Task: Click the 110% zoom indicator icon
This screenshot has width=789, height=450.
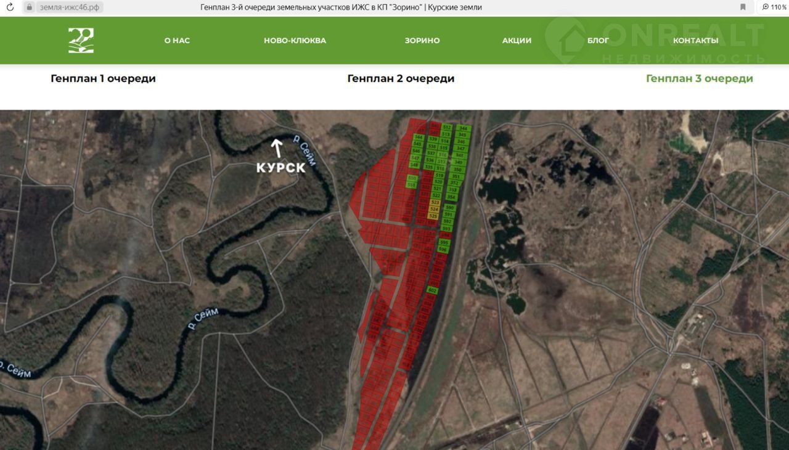Action: coord(774,7)
